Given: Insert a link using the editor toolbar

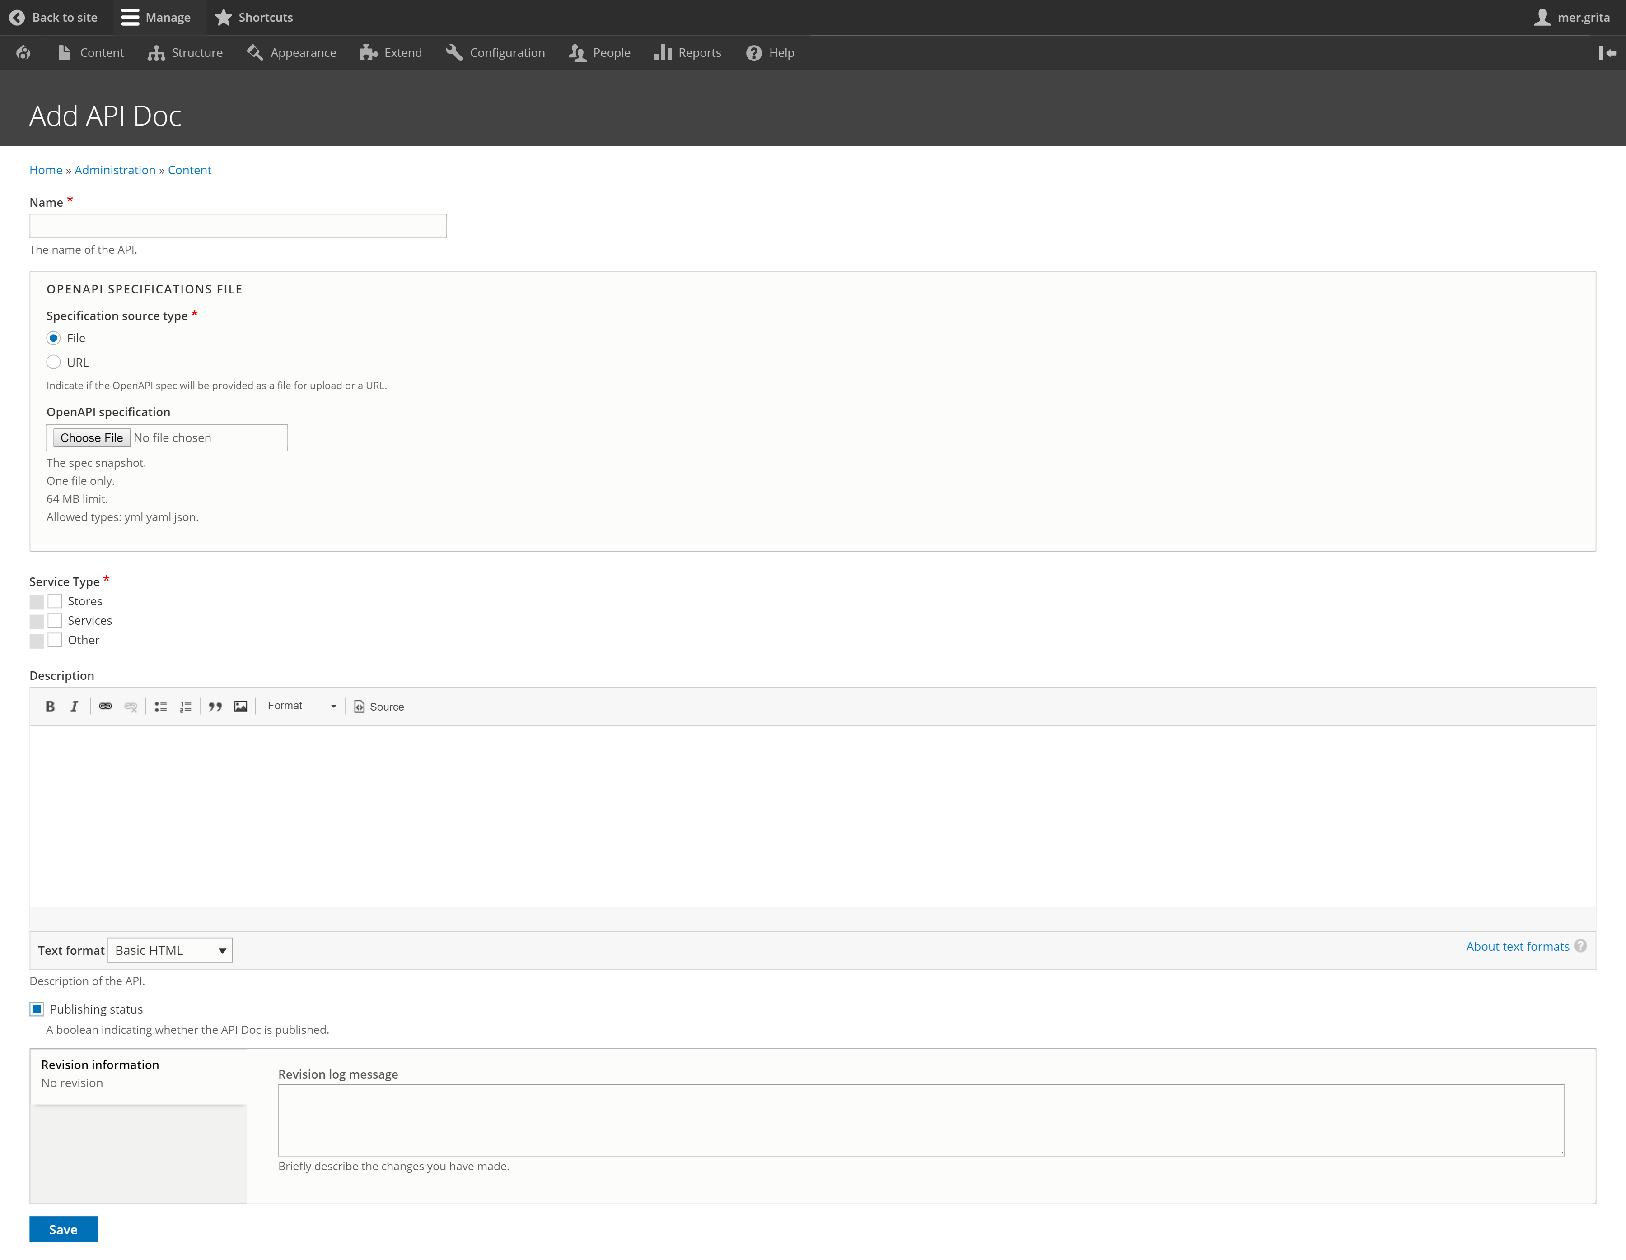Looking at the screenshot, I should pyautogui.click(x=106, y=706).
